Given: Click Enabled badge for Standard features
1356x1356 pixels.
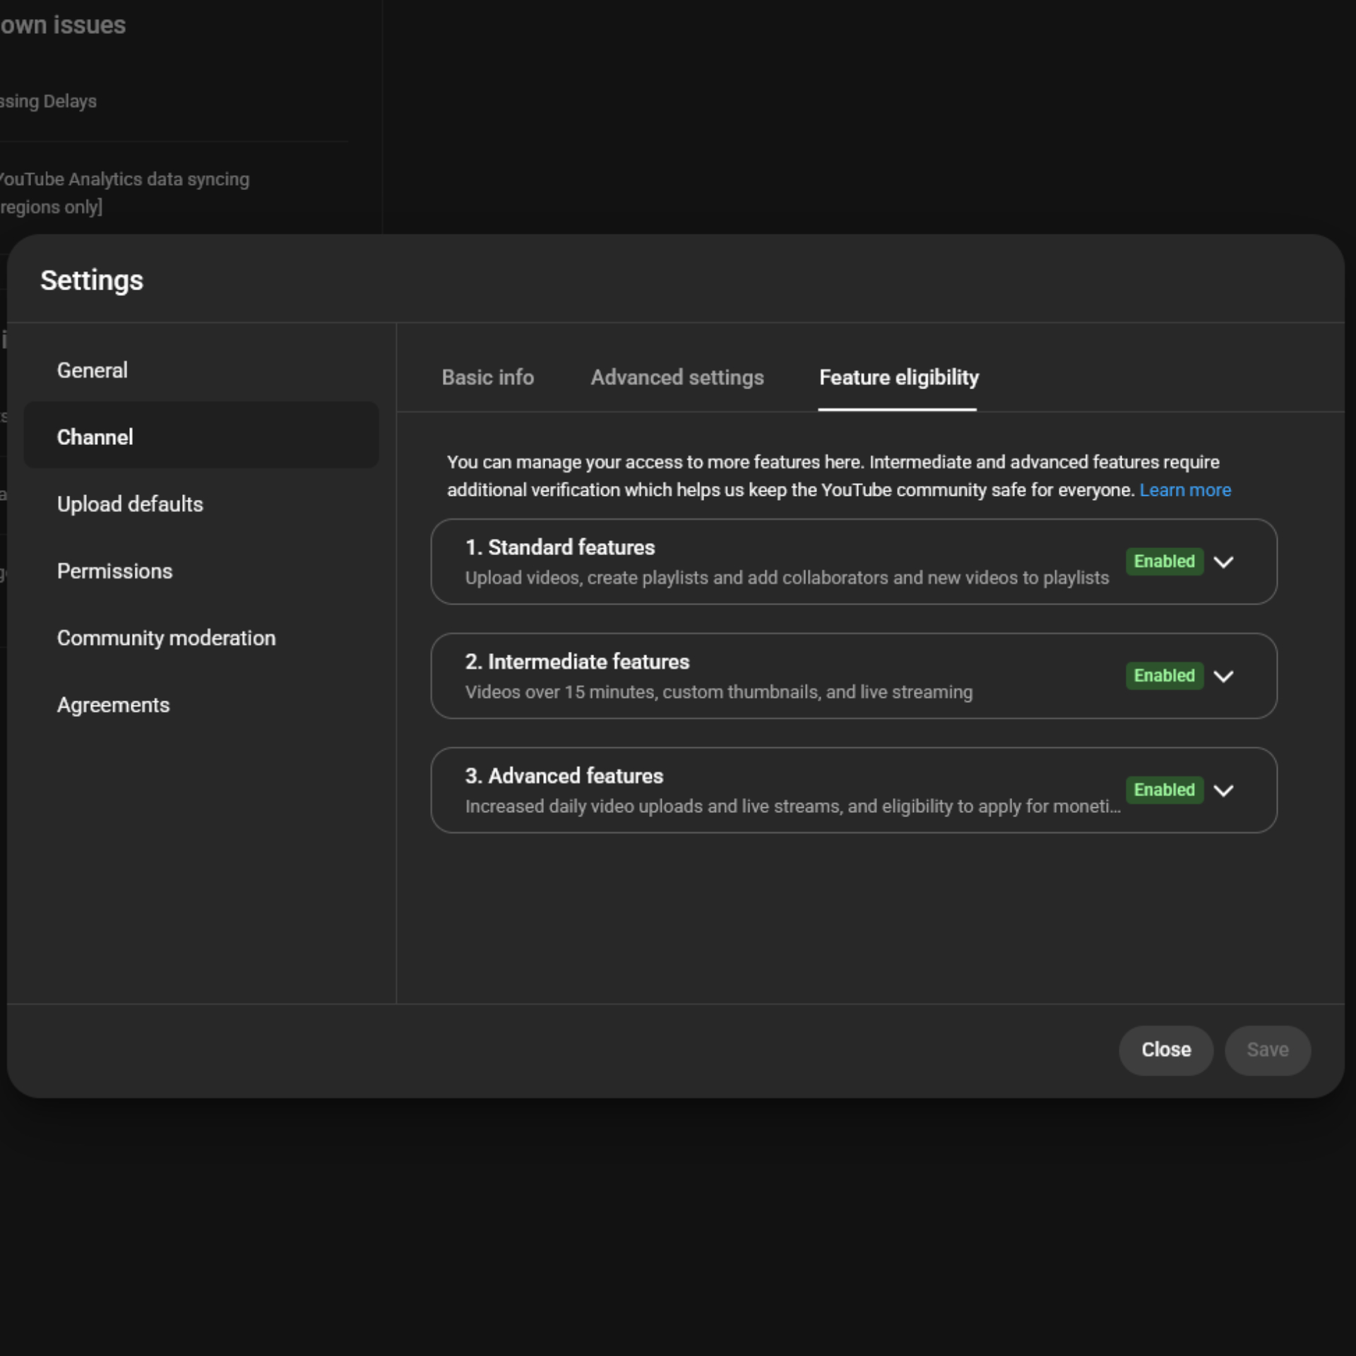Looking at the screenshot, I should click(x=1164, y=561).
